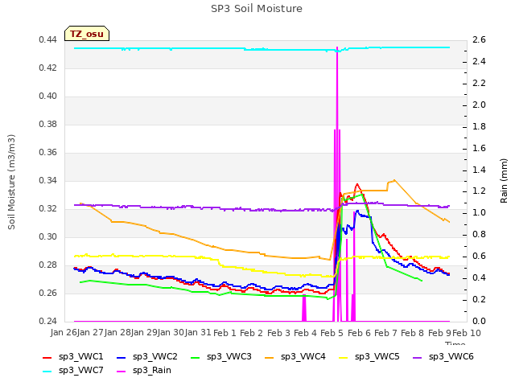This screenshot has width=515, height=386.
Task: Click the 0.44 left axis tick value
Action: (x=47, y=40)
